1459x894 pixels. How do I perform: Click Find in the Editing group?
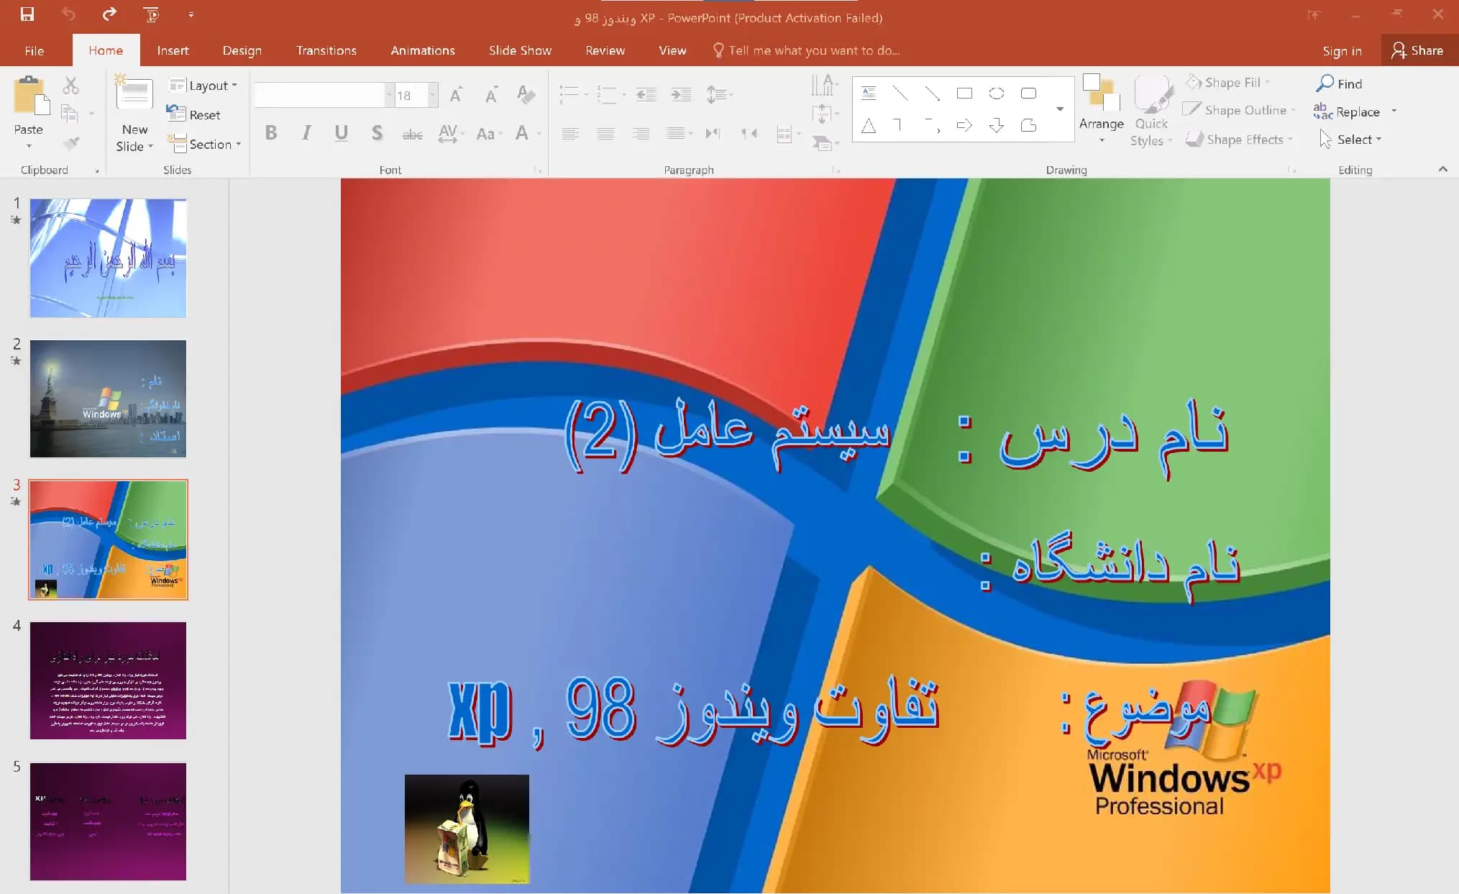[1339, 83]
